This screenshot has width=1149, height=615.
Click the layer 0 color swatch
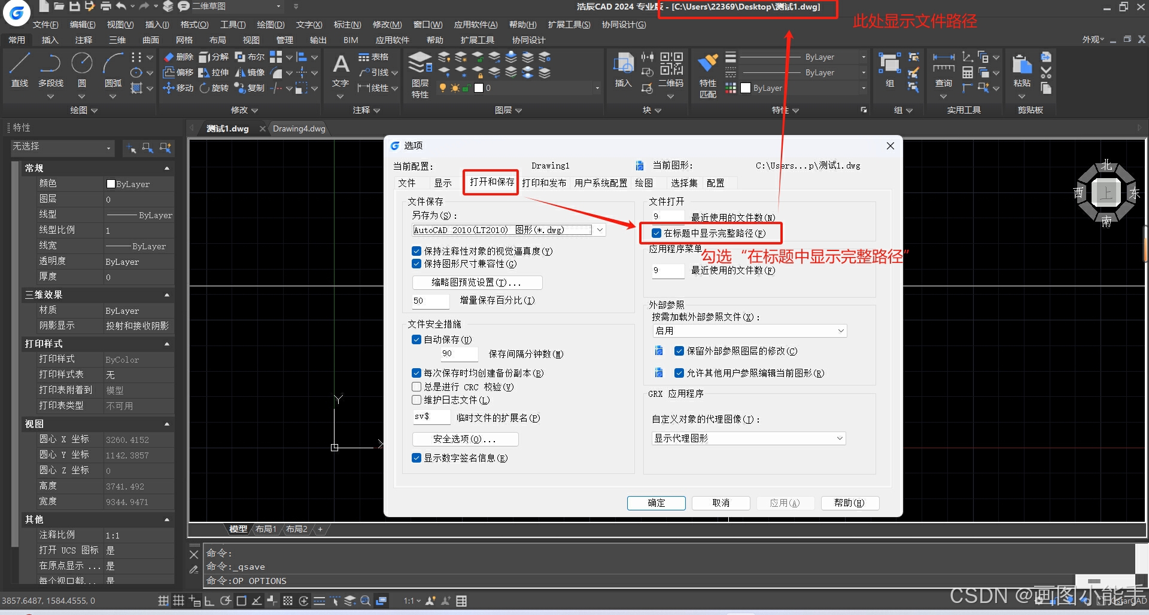pos(479,88)
